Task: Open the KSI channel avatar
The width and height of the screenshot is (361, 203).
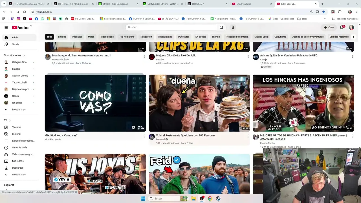Action: coord(256,57)
